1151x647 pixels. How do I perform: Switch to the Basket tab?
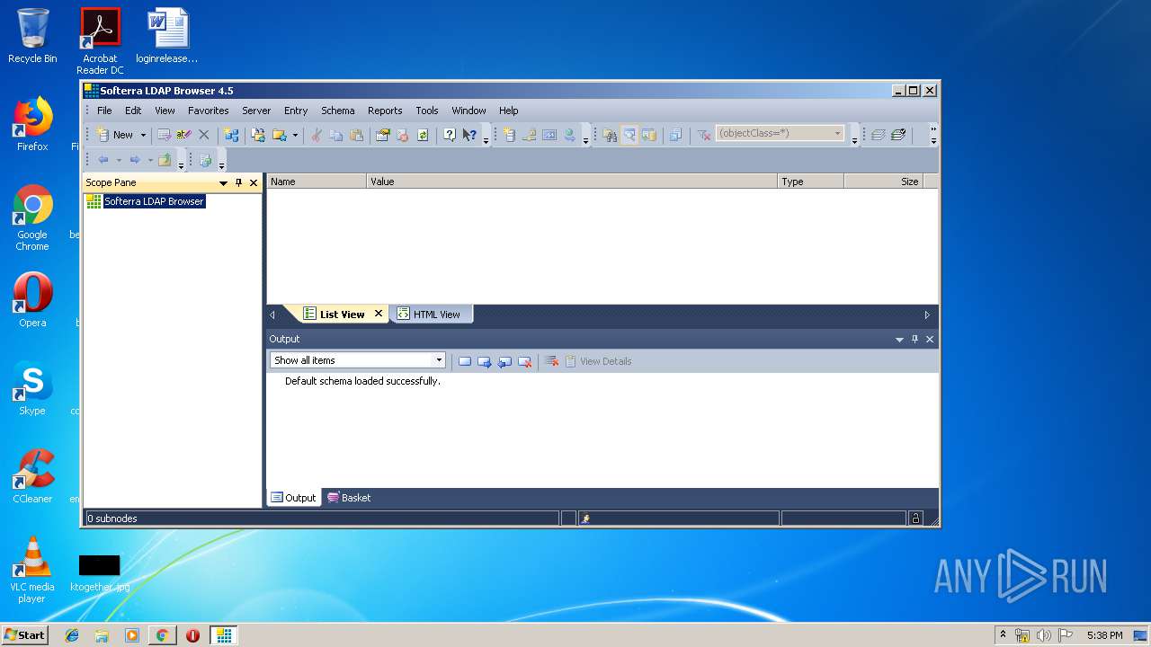349,498
